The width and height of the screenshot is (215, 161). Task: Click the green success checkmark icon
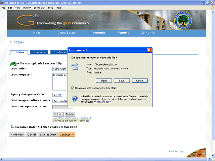(13, 64)
